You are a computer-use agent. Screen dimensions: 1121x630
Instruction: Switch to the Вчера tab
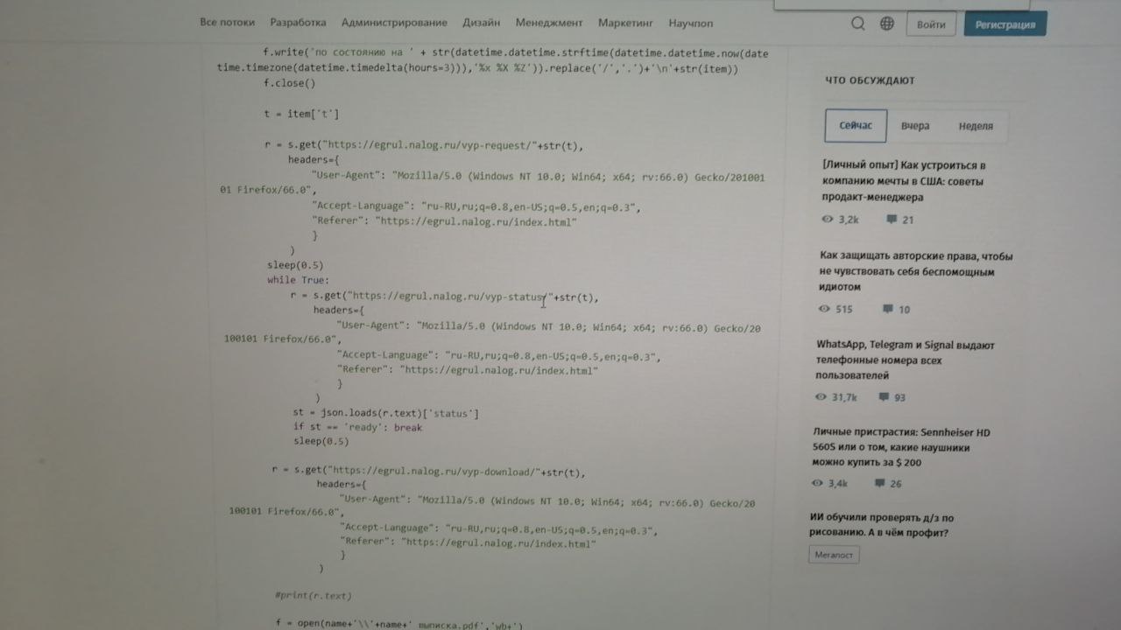point(915,126)
